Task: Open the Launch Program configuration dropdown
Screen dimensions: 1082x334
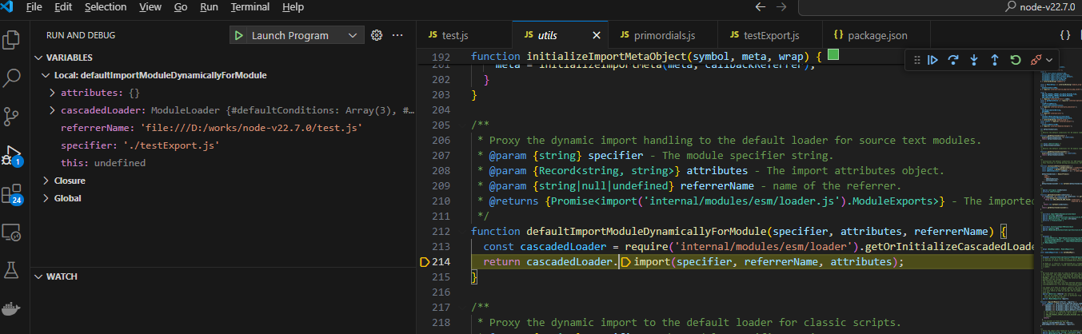Action: click(353, 35)
